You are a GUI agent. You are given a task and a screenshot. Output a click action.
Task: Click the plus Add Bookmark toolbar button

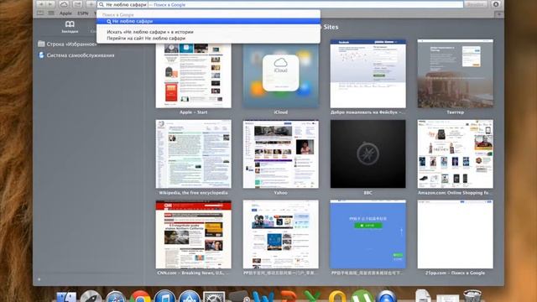point(91,4)
